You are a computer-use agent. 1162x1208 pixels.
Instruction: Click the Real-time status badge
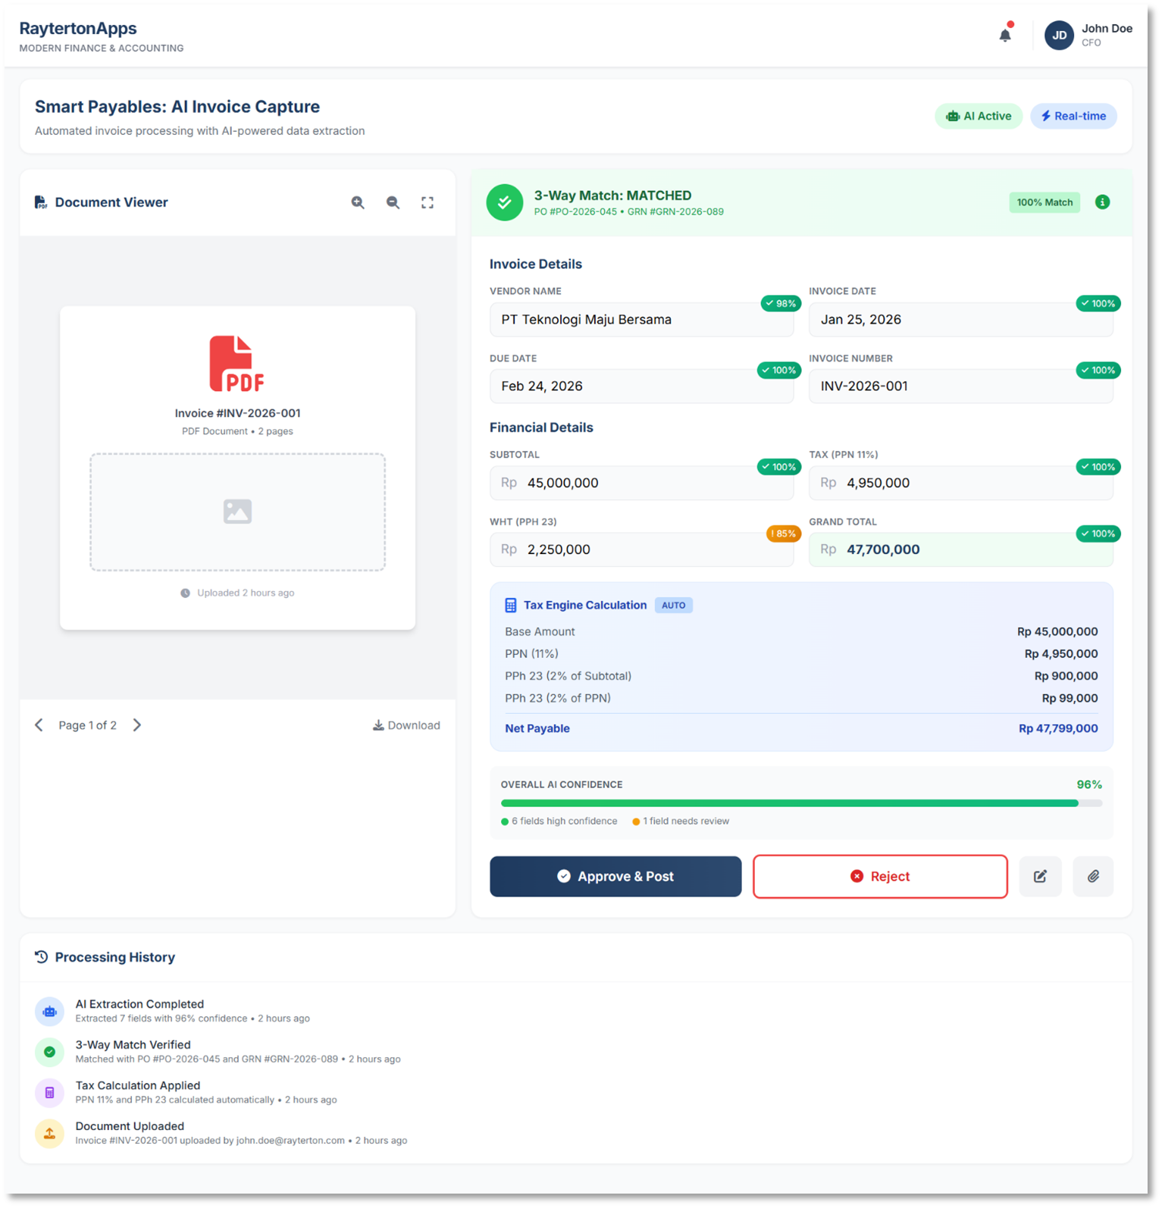point(1073,116)
